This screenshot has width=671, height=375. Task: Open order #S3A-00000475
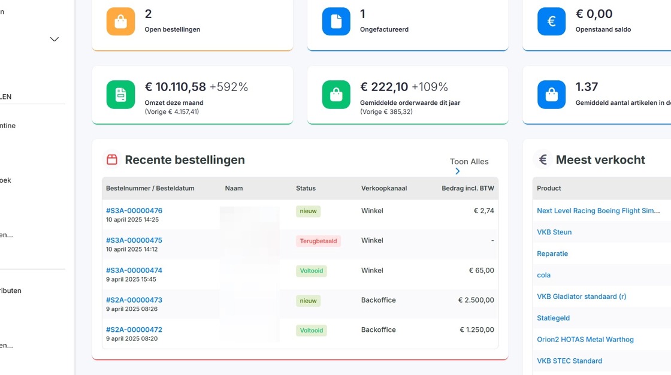tap(134, 240)
